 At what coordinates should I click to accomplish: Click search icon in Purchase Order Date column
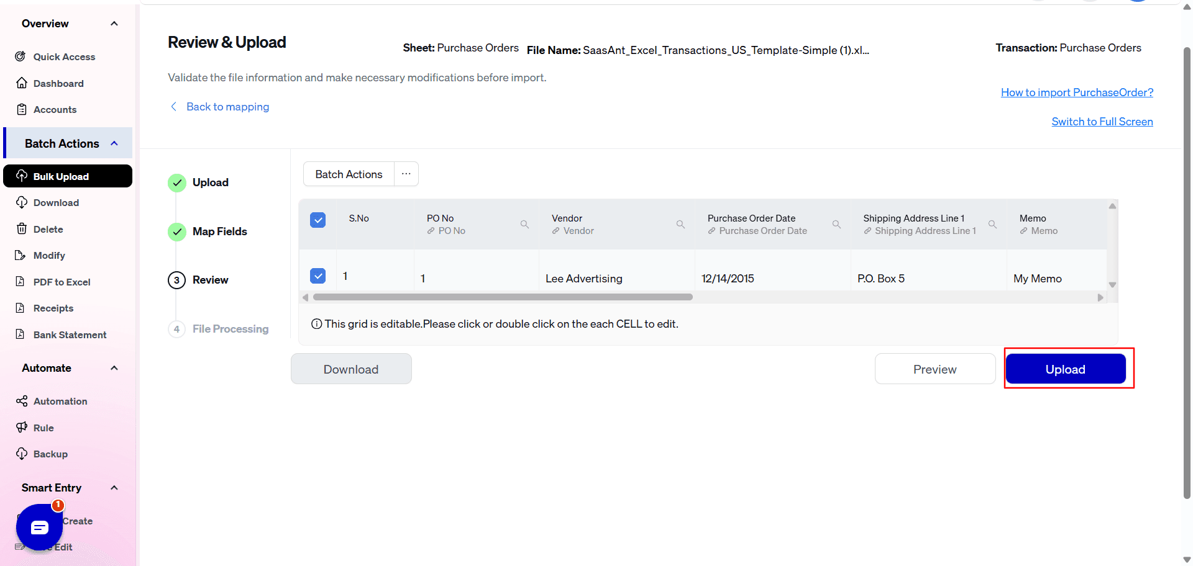coord(836,224)
